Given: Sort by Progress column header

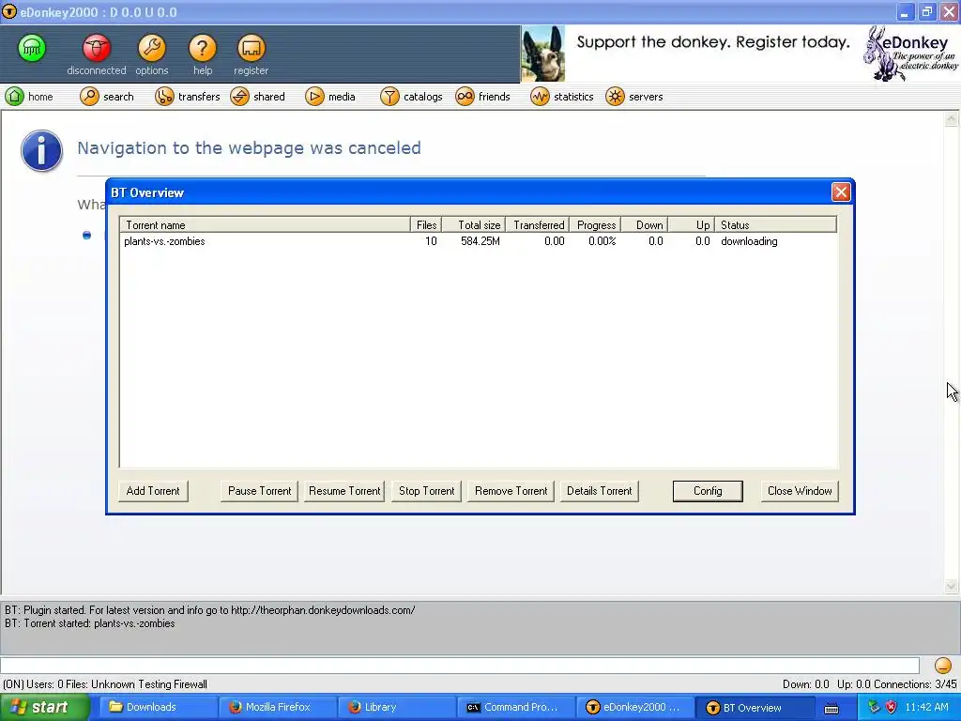Looking at the screenshot, I should [x=595, y=225].
